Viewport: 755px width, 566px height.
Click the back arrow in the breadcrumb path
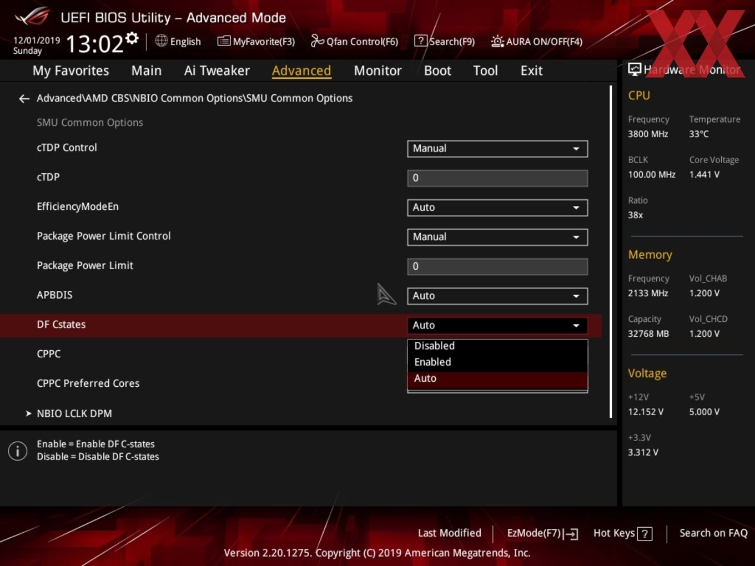tap(24, 99)
